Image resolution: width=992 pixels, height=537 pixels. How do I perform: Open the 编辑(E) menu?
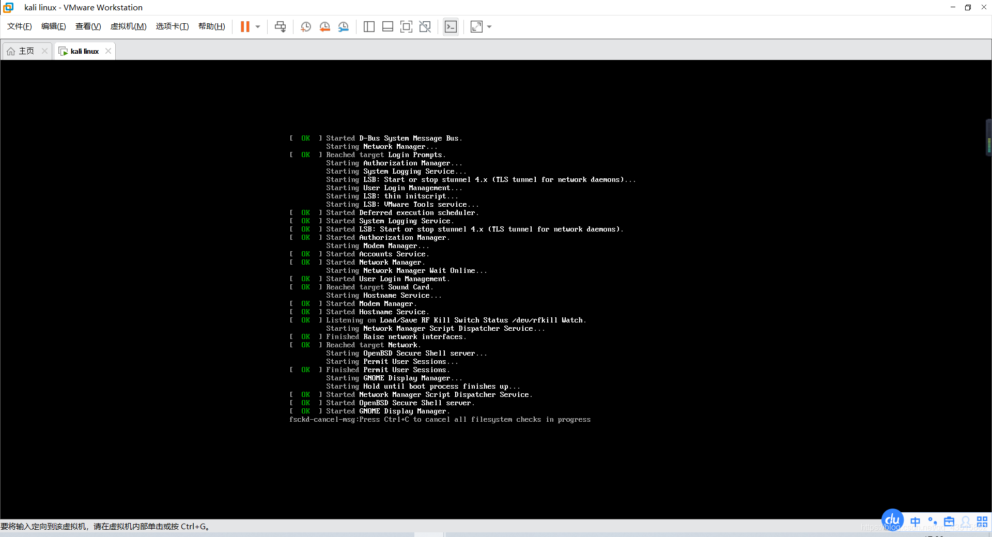pos(54,26)
